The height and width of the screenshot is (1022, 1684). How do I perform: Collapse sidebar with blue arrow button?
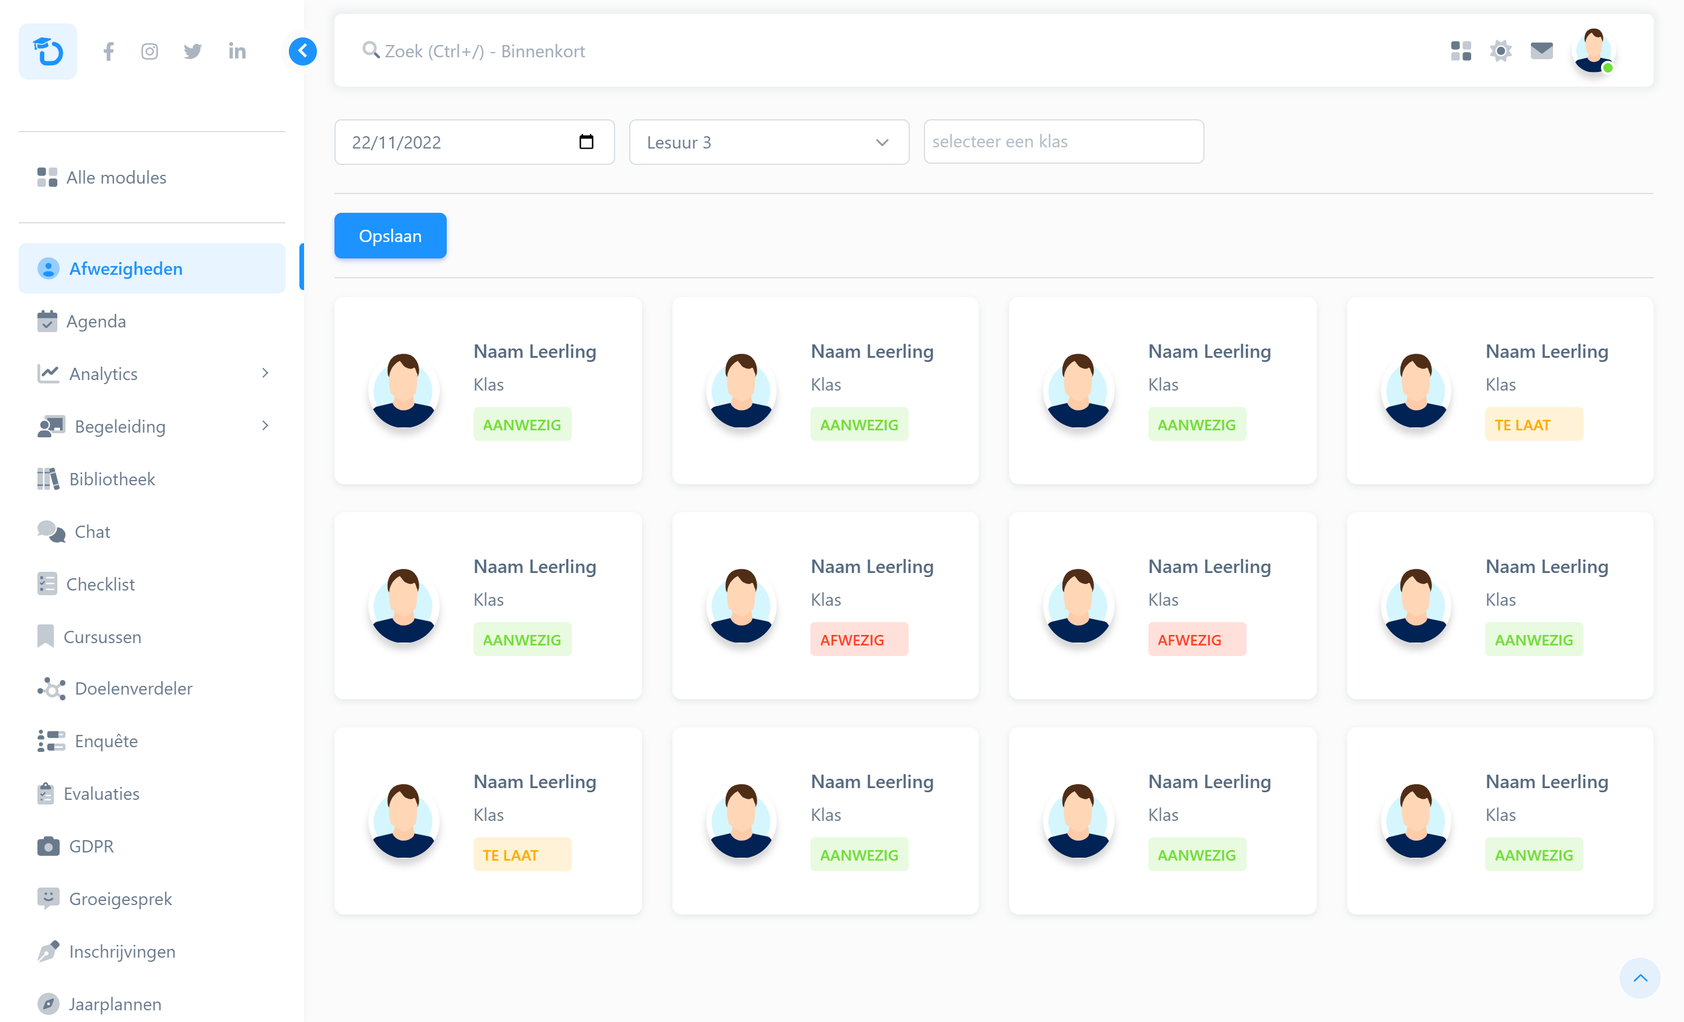tap(303, 51)
